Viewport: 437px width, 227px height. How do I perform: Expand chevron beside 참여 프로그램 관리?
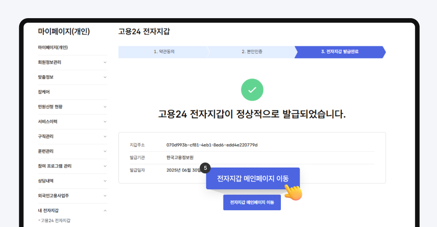point(105,166)
